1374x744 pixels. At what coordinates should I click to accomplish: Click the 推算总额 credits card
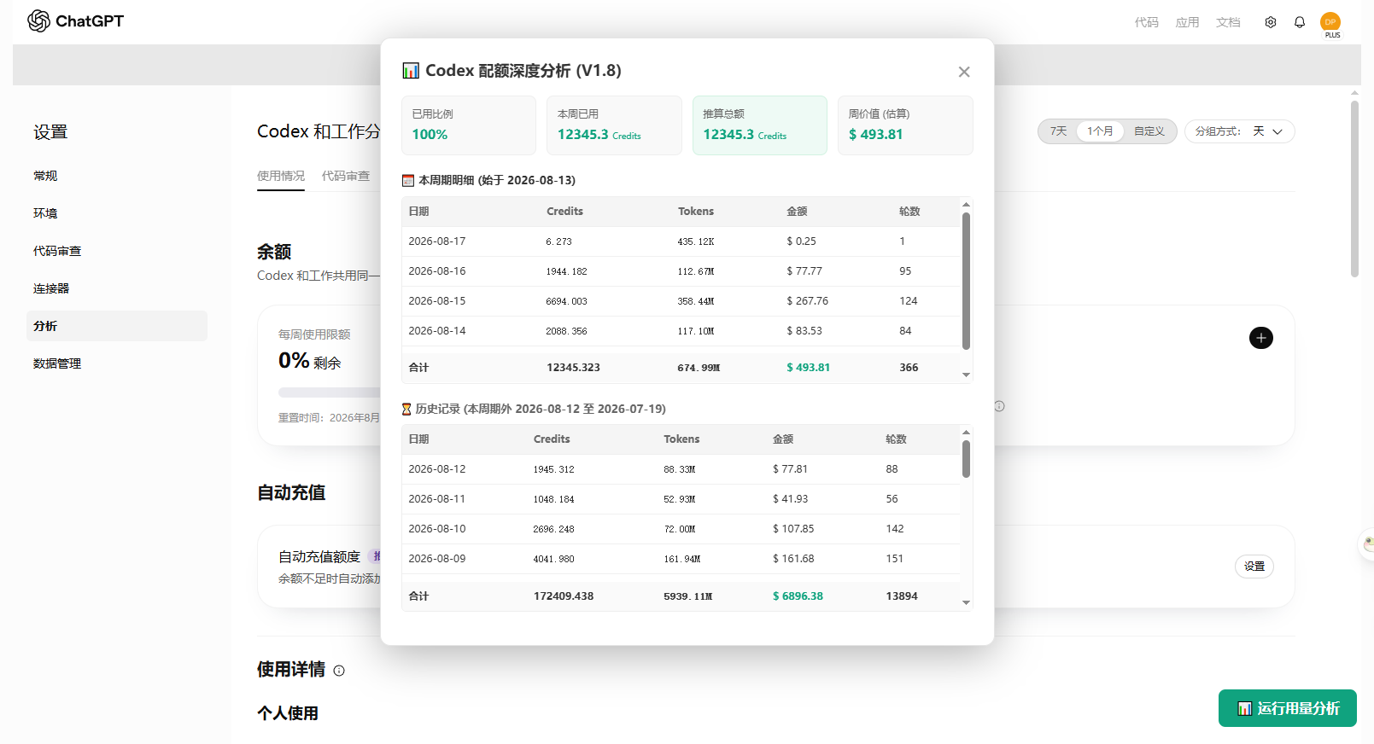tap(760, 125)
